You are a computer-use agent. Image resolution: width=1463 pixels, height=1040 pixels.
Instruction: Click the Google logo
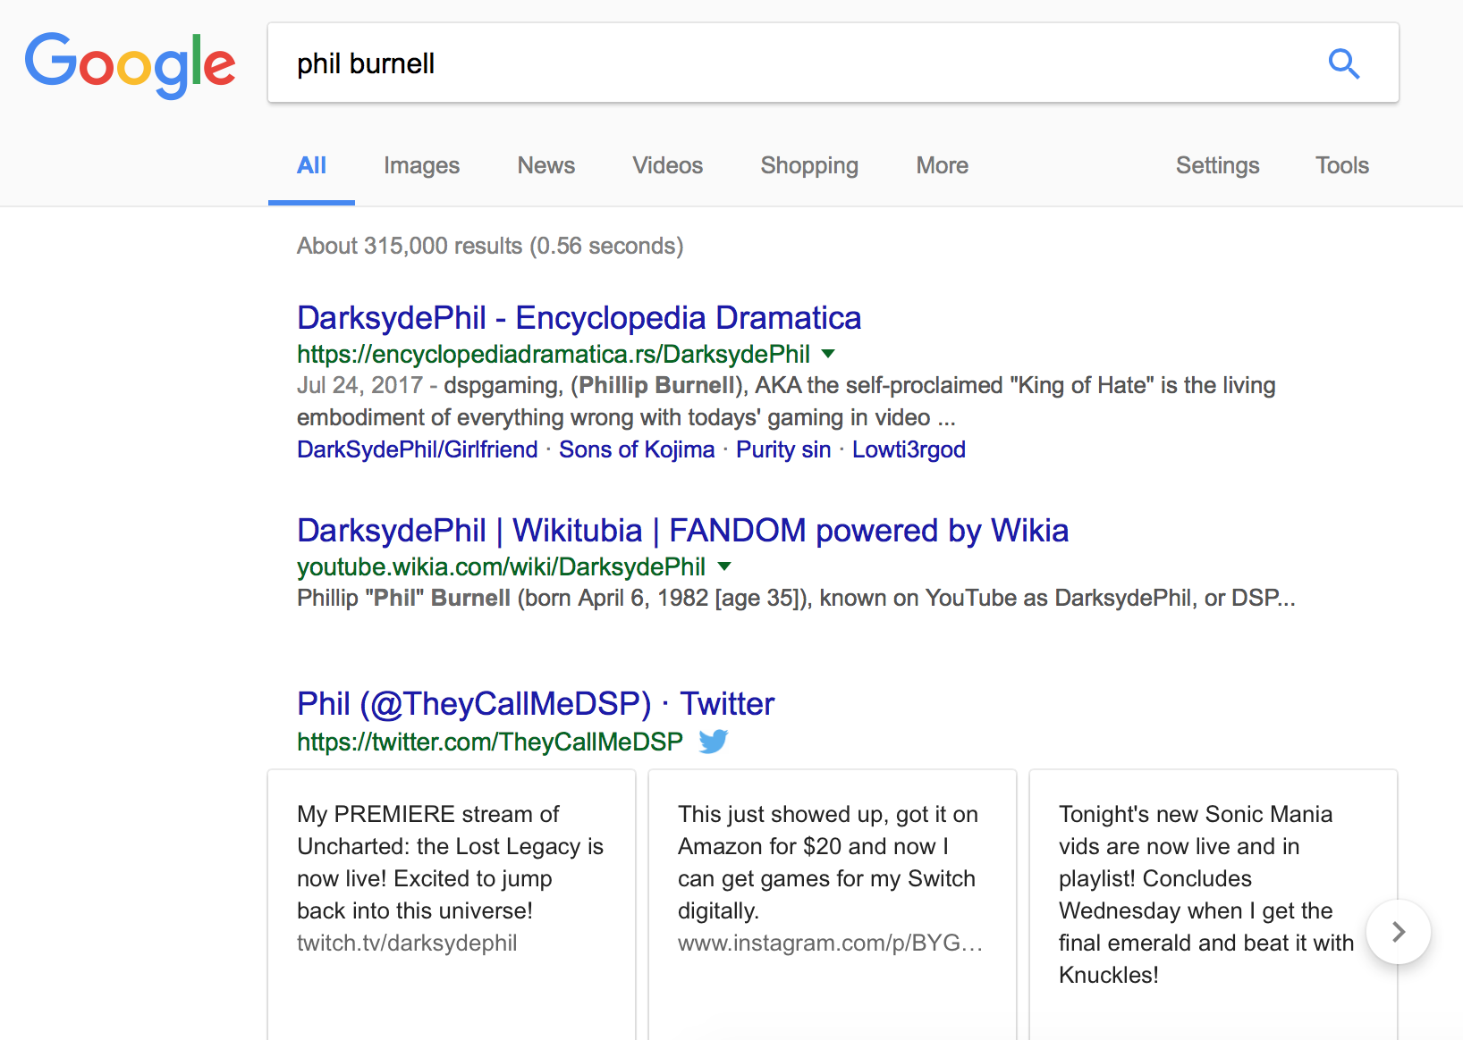click(131, 65)
